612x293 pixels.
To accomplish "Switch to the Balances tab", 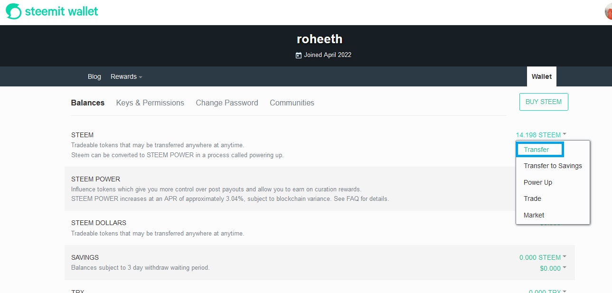I will point(88,103).
